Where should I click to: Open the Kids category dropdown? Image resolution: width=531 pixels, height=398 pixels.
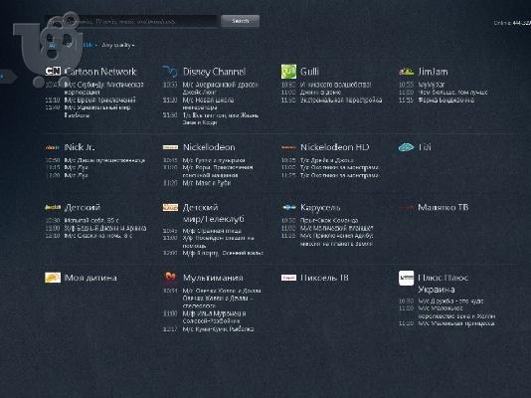click(90, 45)
